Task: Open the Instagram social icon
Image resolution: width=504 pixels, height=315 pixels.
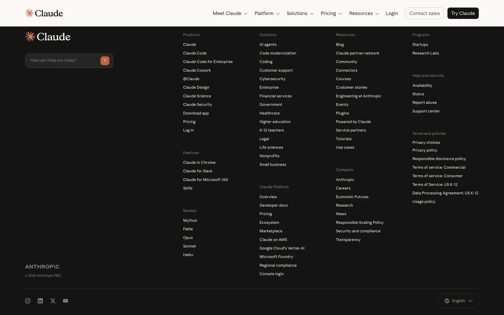Action: point(28,301)
